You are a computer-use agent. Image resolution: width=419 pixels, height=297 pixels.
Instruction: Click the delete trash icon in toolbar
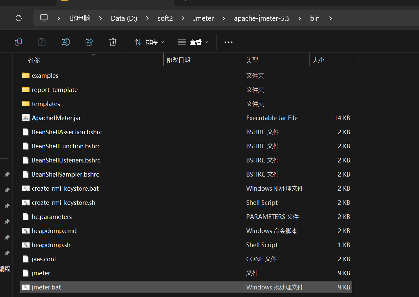pos(113,42)
